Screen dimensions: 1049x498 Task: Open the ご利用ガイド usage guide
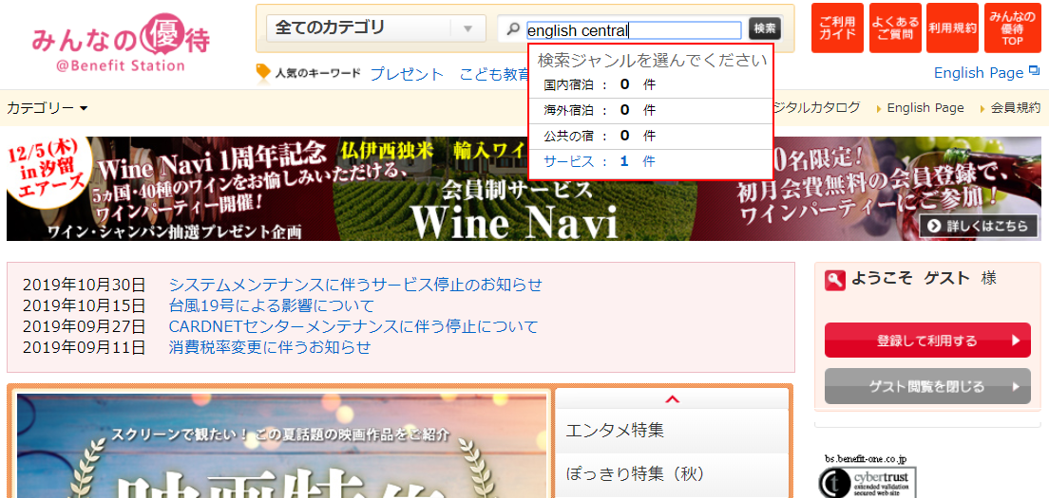click(x=836, y=28)
